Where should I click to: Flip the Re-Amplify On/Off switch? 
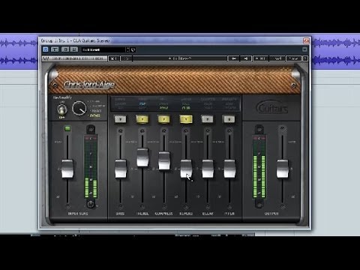pyautogui.click(x=61, y=109)
